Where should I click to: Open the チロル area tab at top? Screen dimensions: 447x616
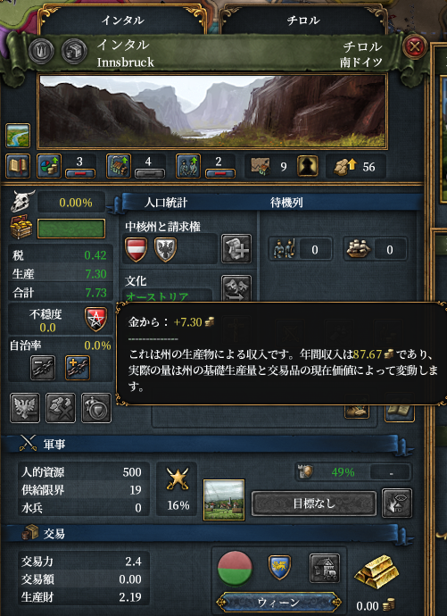click(x=302, y=20)
